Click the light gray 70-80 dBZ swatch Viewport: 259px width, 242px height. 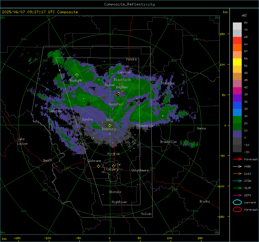237,26
